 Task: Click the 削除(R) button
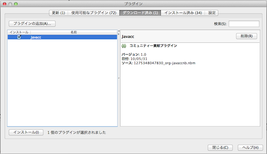247,36
